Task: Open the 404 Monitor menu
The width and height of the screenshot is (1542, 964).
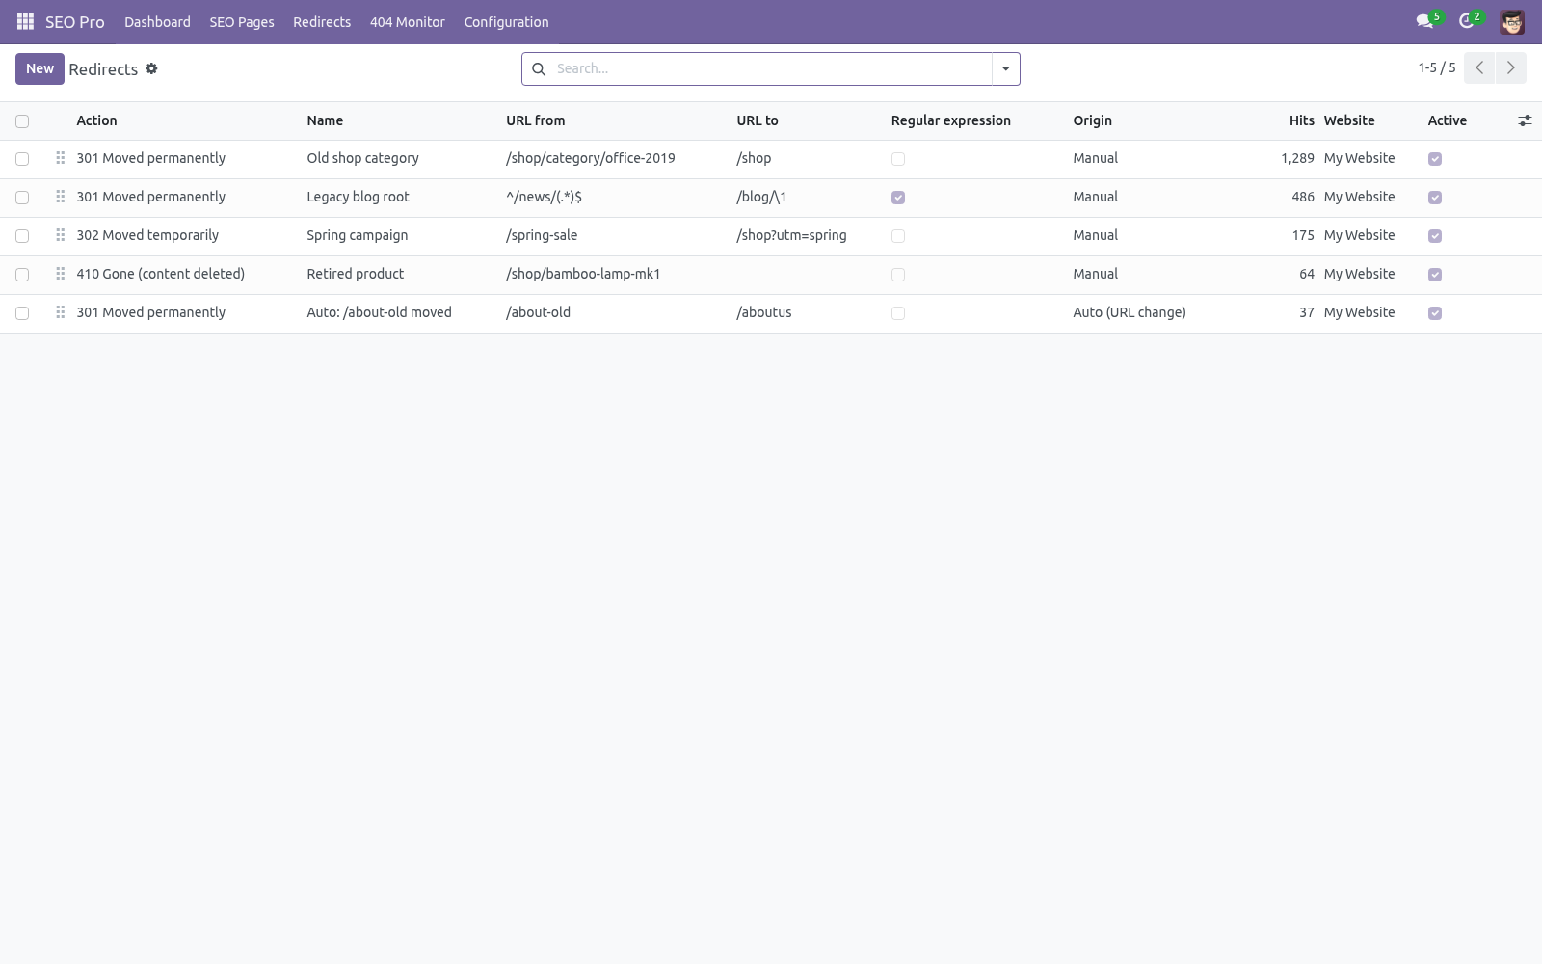Action: coord(408,21)
